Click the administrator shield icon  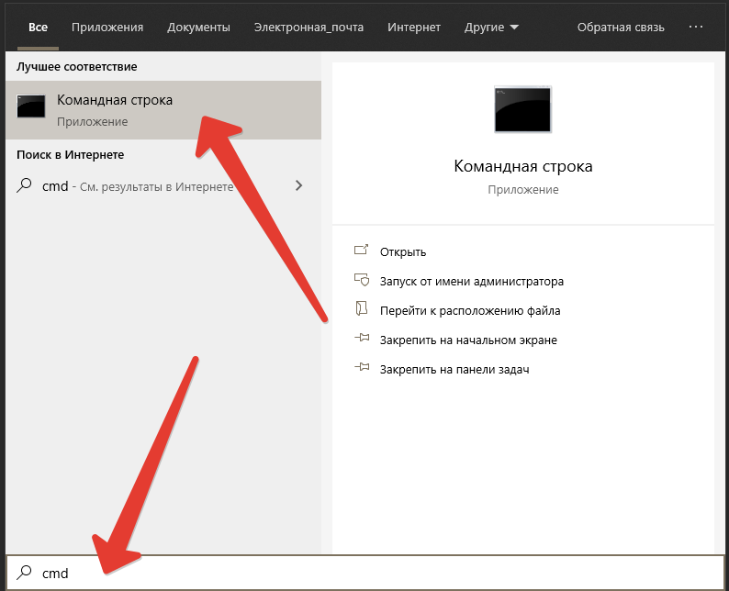tap(361, 281)
